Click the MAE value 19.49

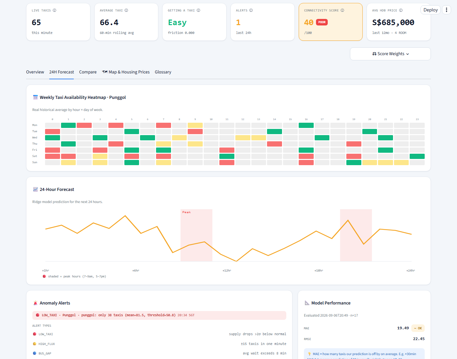pyautogui.click(x=403, y=328)
